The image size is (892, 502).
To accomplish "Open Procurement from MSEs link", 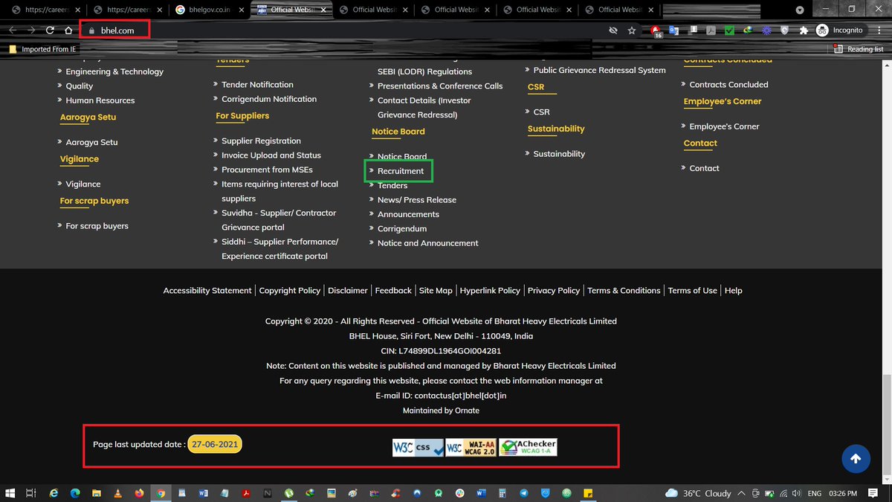I will coord(267,170).
